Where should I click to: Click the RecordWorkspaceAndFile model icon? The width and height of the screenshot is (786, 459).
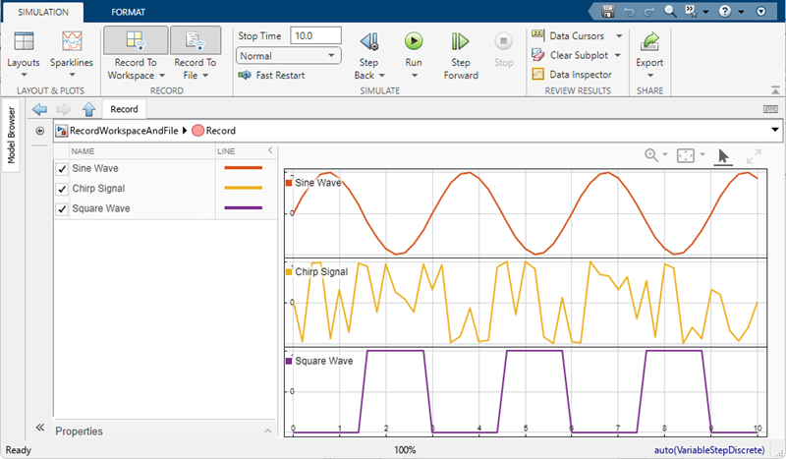point(62,131)
